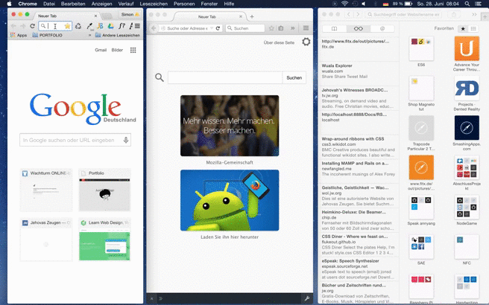Open new tab settings gear in Firefox
The width and height of the screenshot is (489, 305).
[x=306, y=42]
